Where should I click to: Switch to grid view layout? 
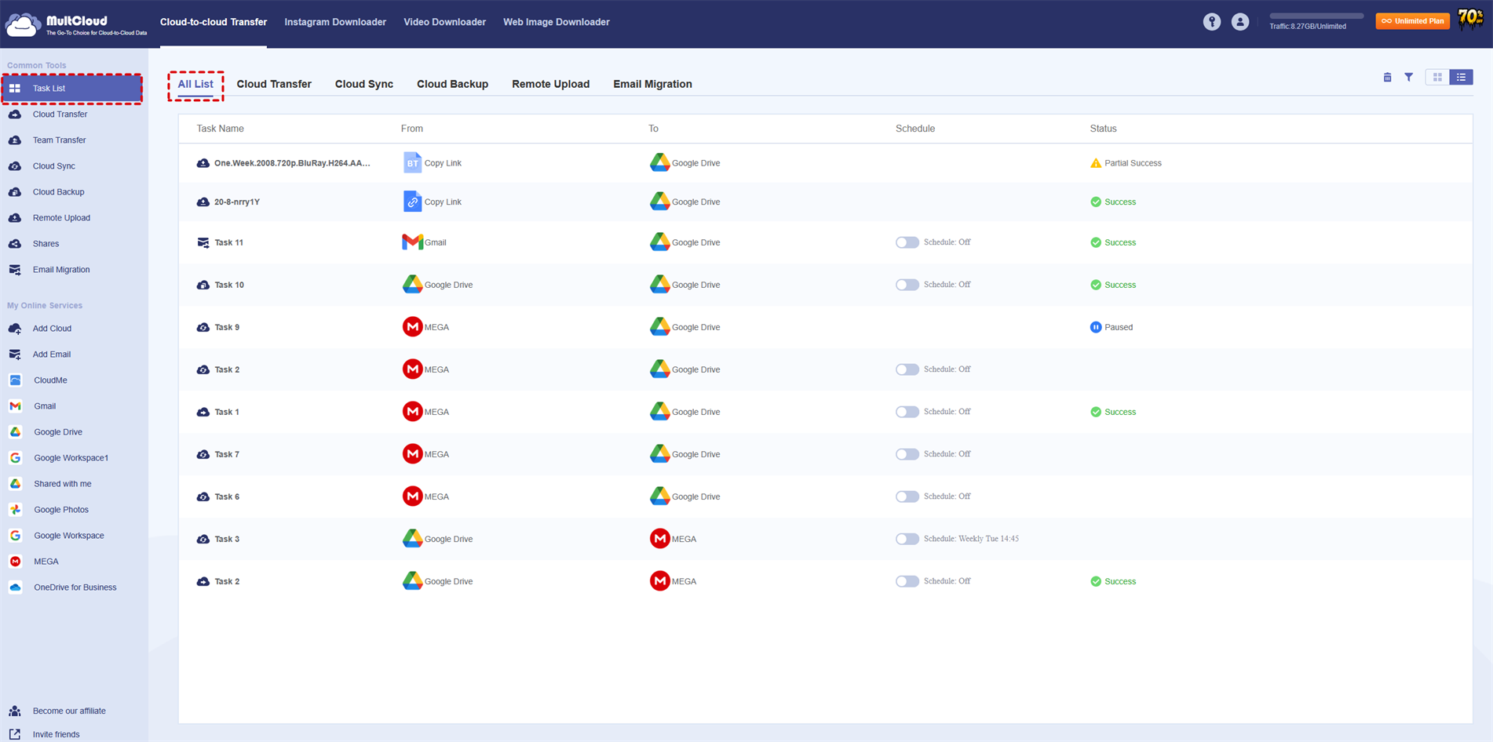(x=1437, y=77)
